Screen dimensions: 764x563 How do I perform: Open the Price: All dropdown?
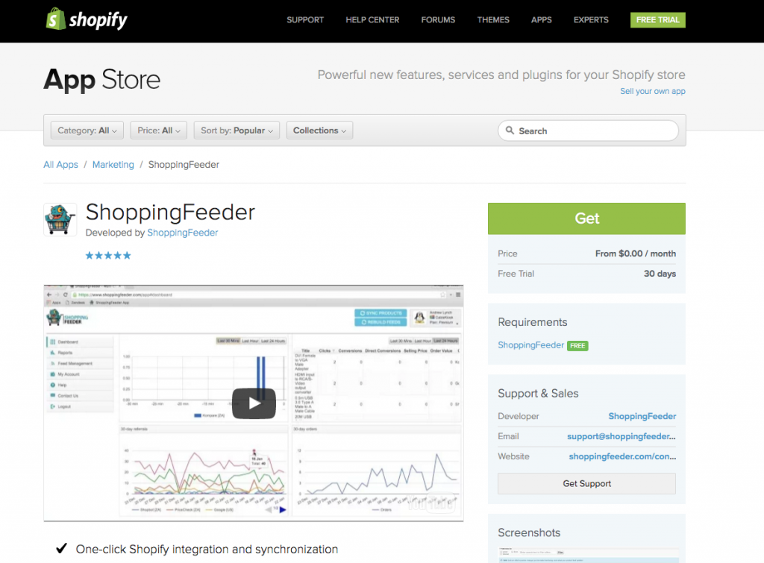pos(158,130)
